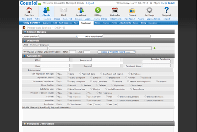Click the Logout link
This screenshot has width=197, height=132.
point(90,3)
